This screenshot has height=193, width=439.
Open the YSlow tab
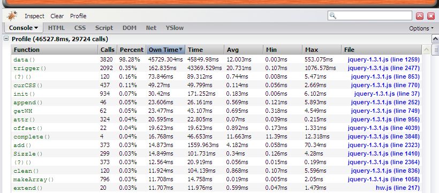(x=175, y=28)
